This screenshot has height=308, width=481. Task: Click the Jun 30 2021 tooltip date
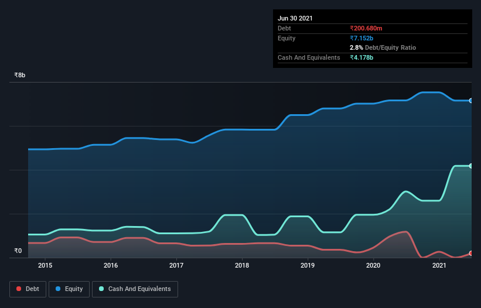295,18
